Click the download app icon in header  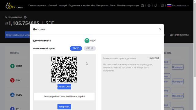162,5
